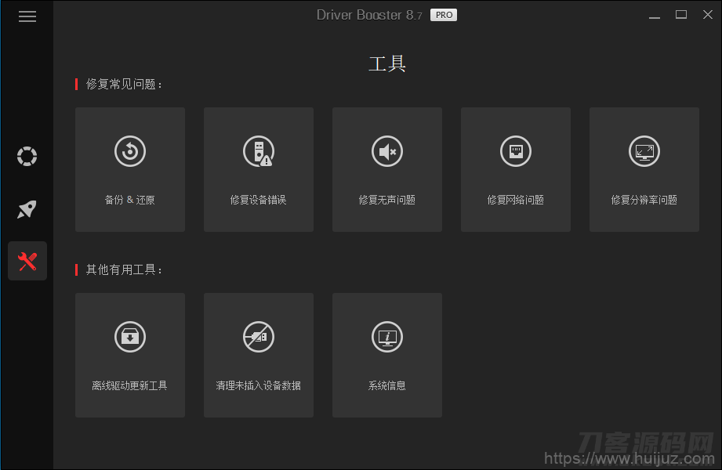This screenshot has width=722, height=470.
Task: Click the 离线驱动更新工具 download box icon
Action: [130, 337]
